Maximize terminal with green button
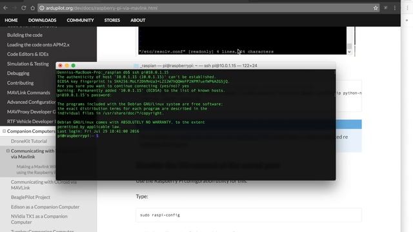This screenshot has height=232, width=413. (73, 66)
